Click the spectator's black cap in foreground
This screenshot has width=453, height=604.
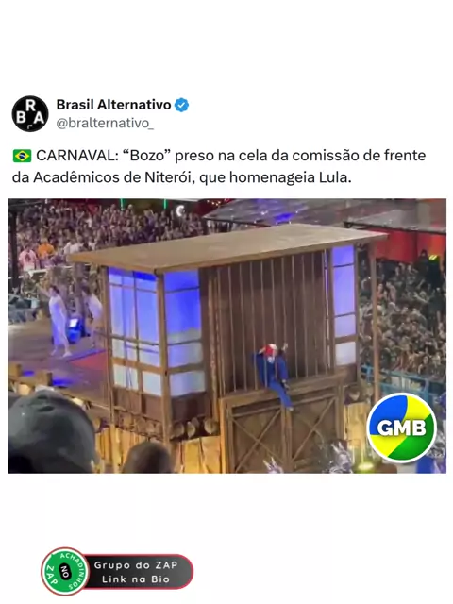49,428
